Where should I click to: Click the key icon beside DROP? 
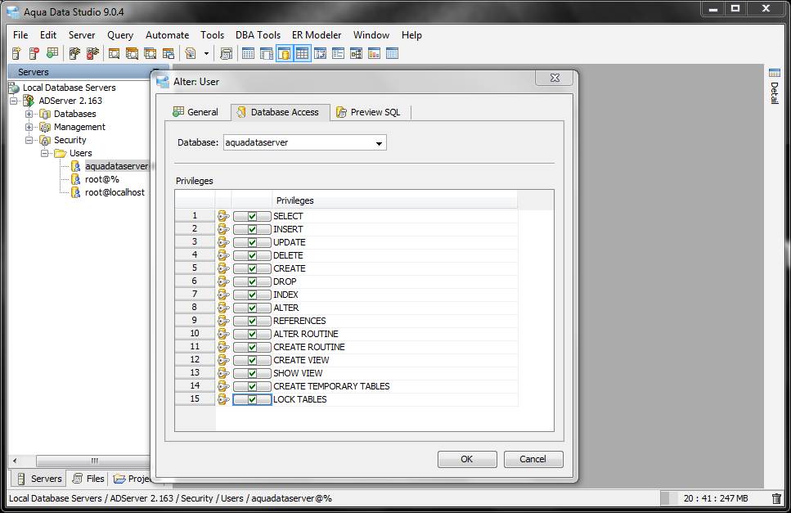pyautogui.click(x=223, y=281)
